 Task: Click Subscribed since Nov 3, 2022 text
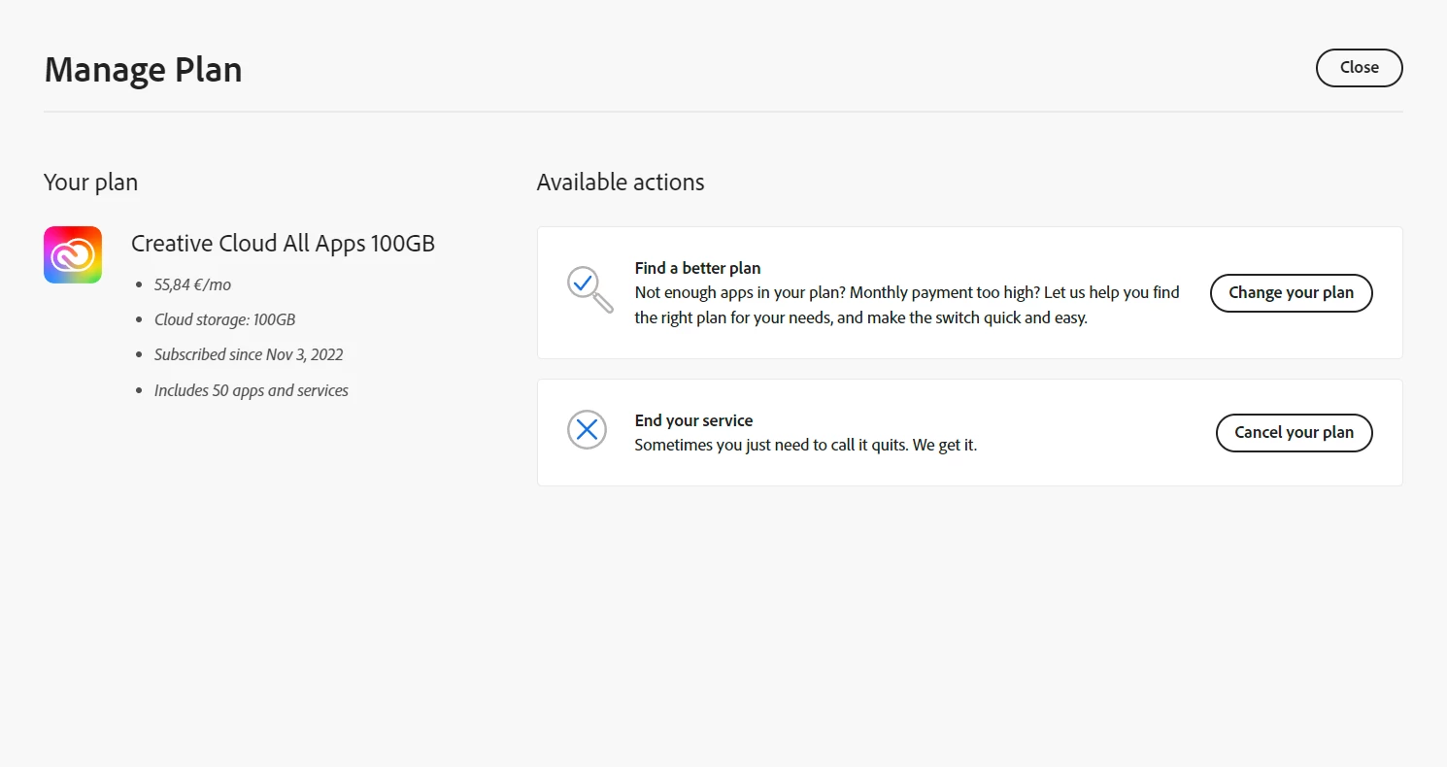pyautogui.click(x=249, y=354)
